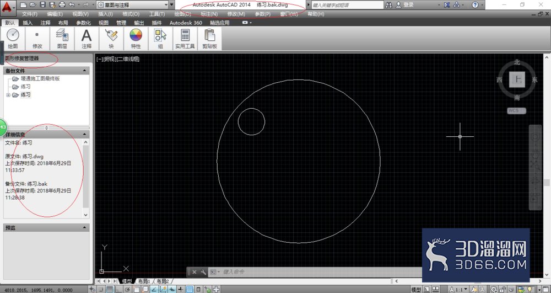Toggle 模型 model space button in status bar
The width and height of the screenshot is (551, 293).
click(x=417, y=289)
